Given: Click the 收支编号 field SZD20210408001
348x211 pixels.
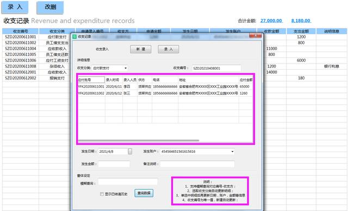Looking at the screenshot, I should pyautogui.click(x=216, y=68).
